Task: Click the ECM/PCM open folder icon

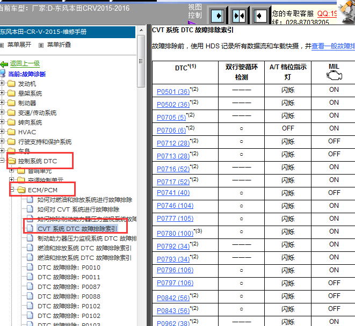Action: [x=21, y=190]
